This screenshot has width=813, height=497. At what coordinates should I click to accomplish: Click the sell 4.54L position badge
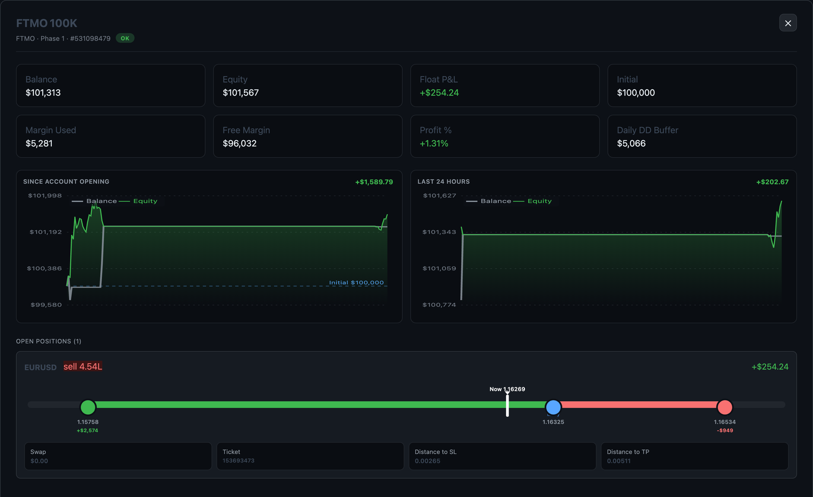pyautogui.click(x=83, y=367)
